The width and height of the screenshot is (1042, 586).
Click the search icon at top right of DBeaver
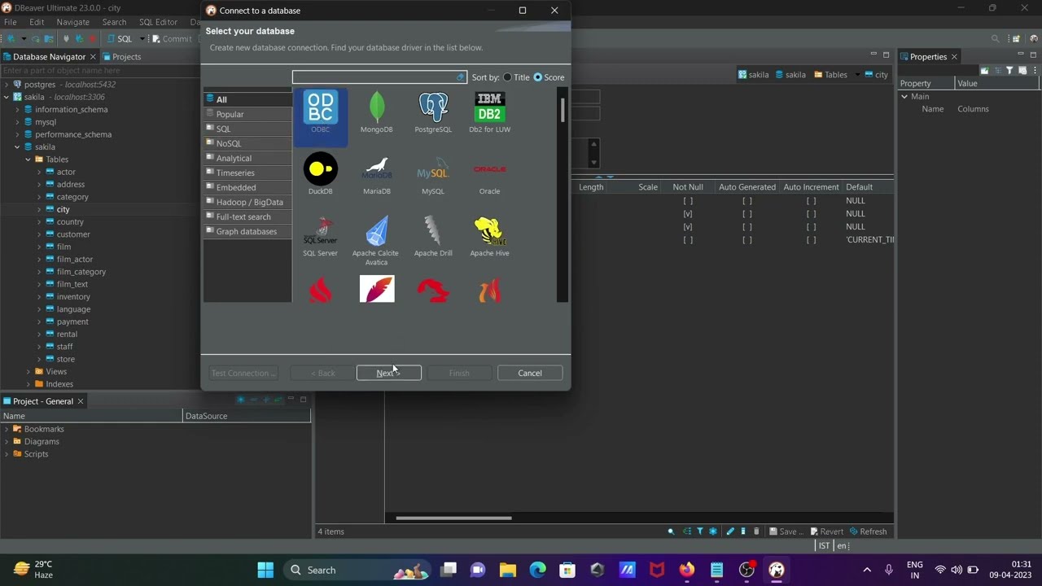pyautogui.click(x=995, y=38)
